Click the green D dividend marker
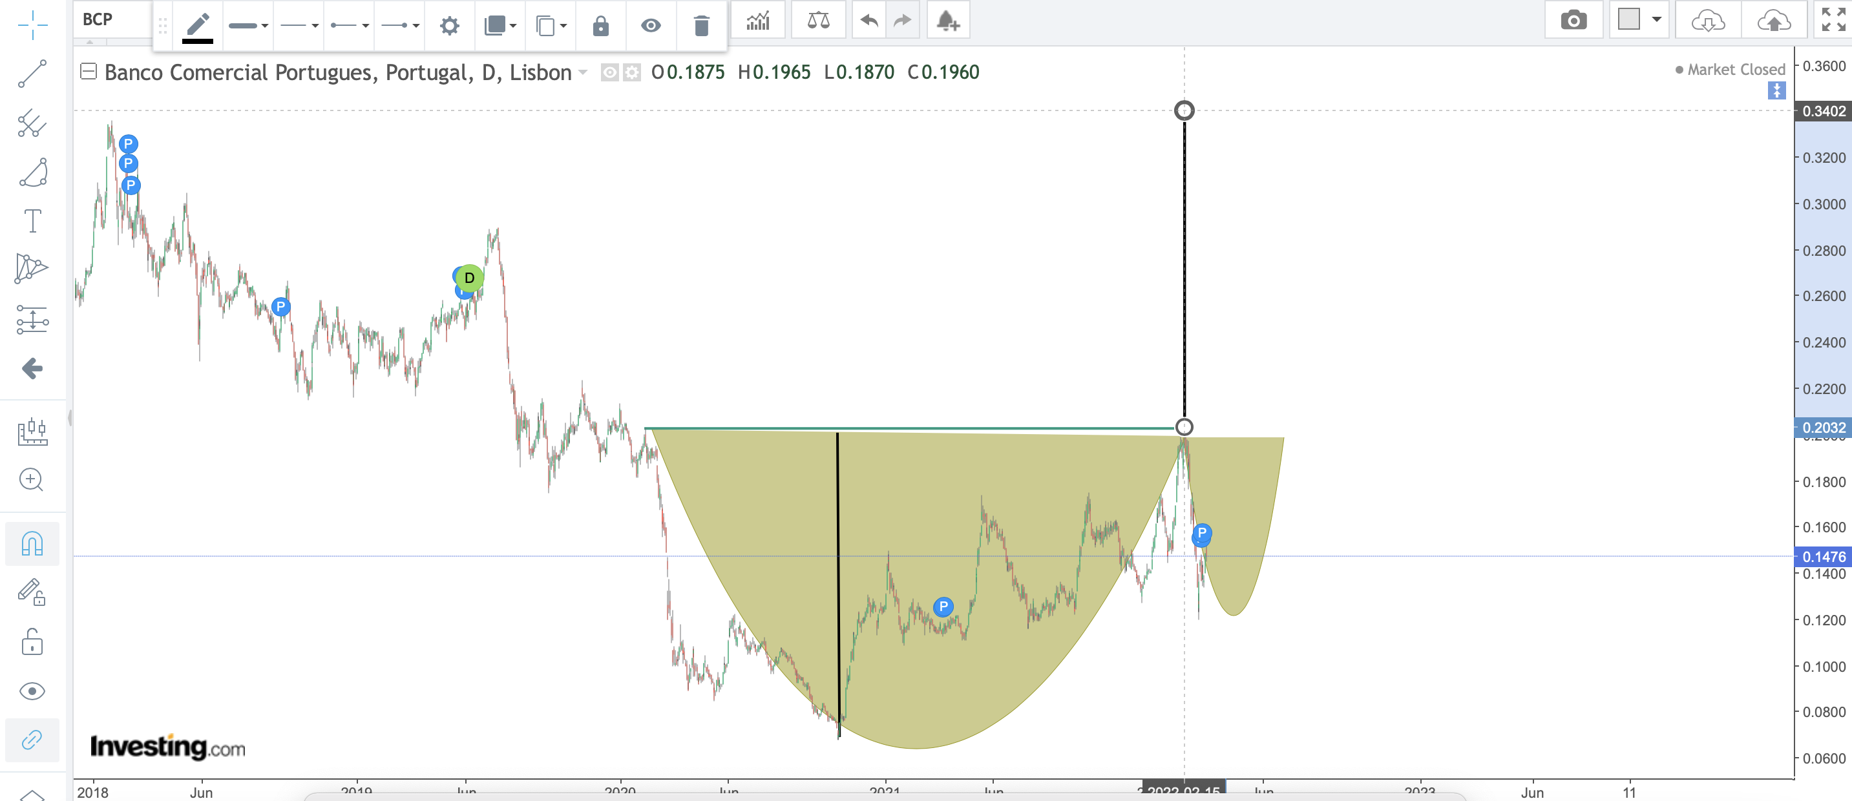1852x801 pixels. [x=470, y=277]
